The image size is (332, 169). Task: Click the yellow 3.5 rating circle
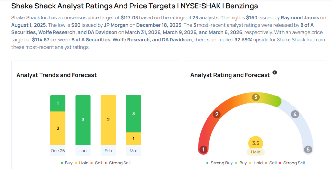pos(255,143)
